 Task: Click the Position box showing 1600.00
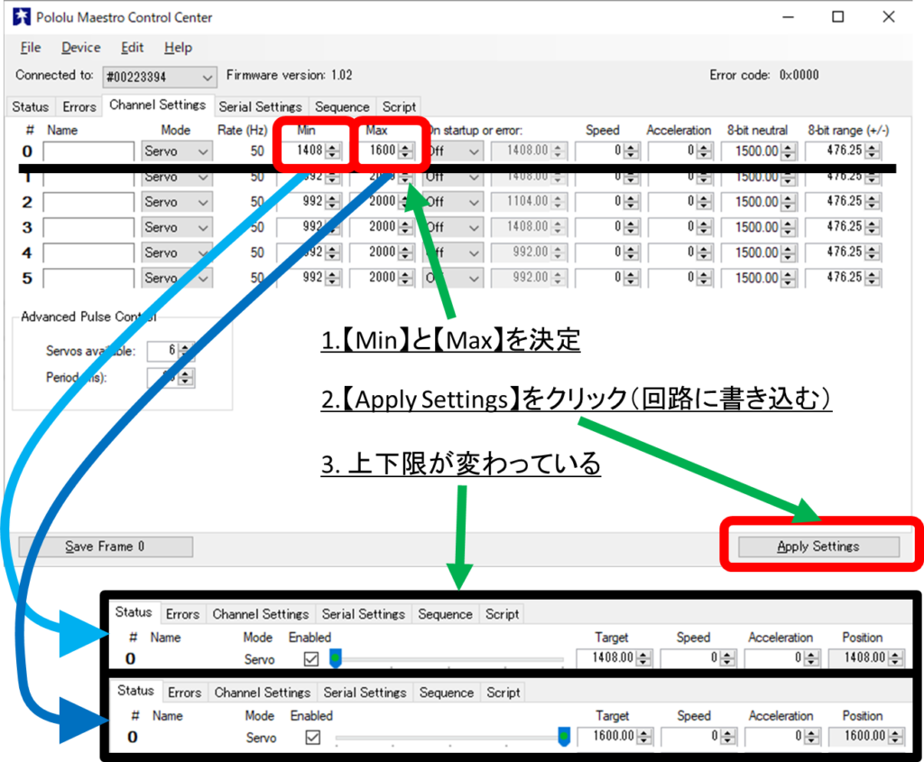click(865, 736)
